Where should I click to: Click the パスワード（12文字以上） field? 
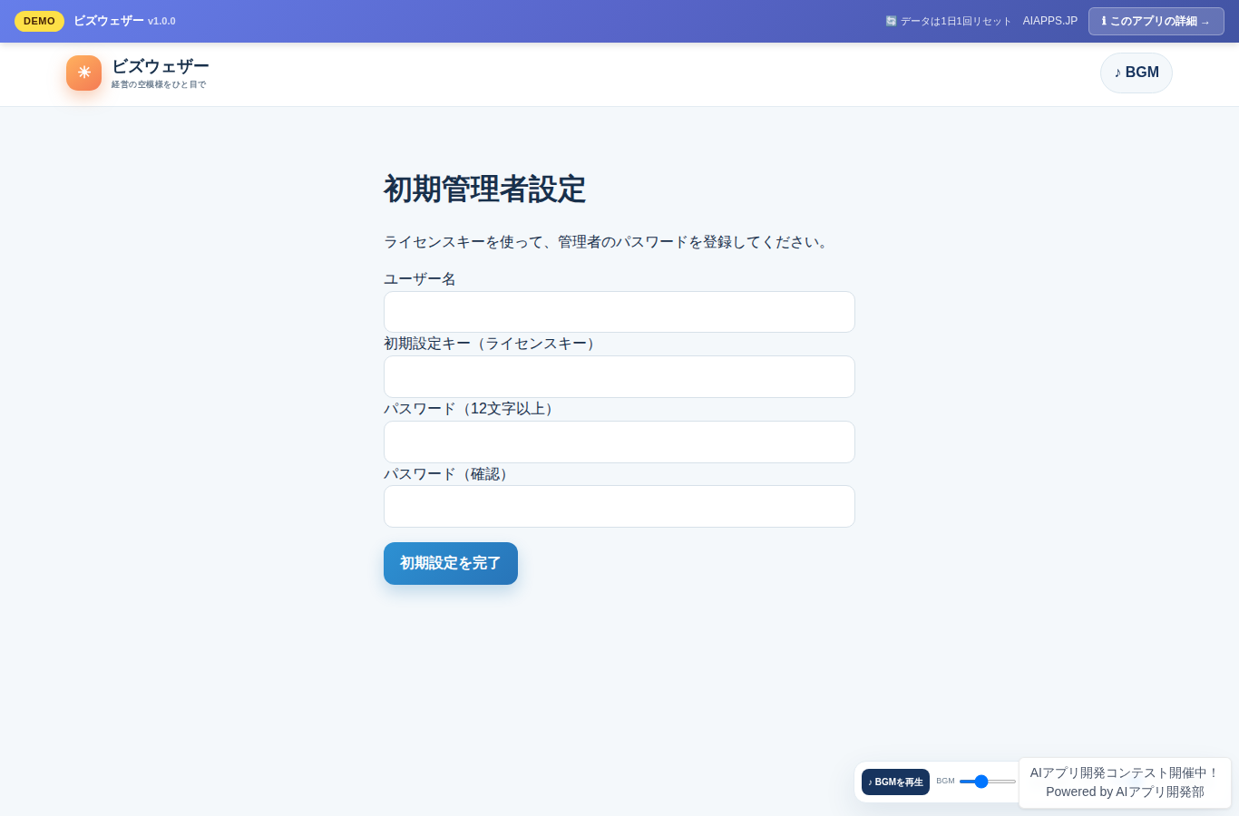[619, 442]
